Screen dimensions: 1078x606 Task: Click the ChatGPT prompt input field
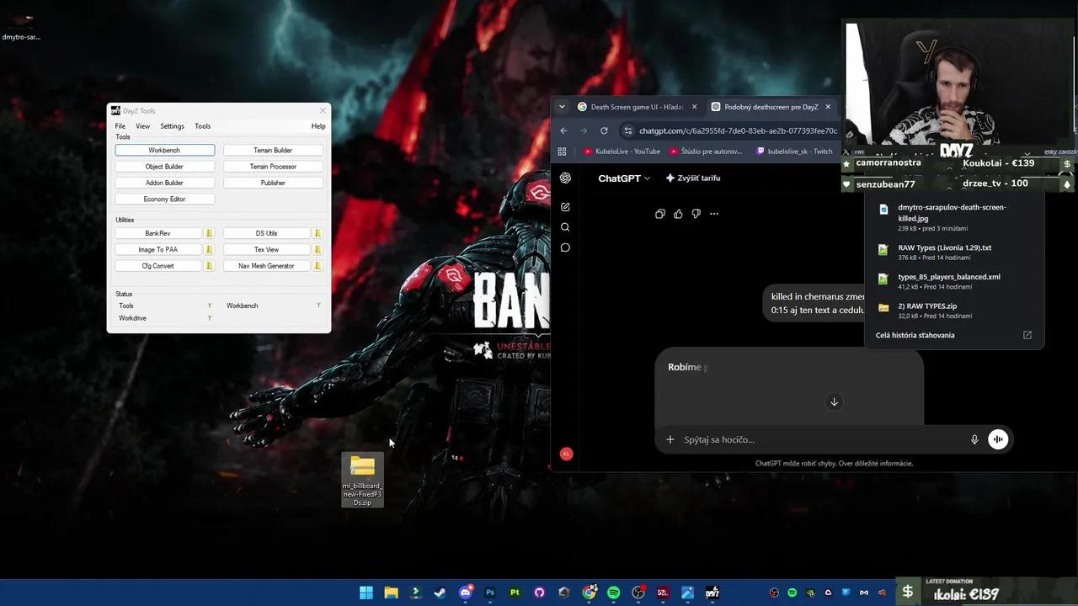(x=821, y=439)
